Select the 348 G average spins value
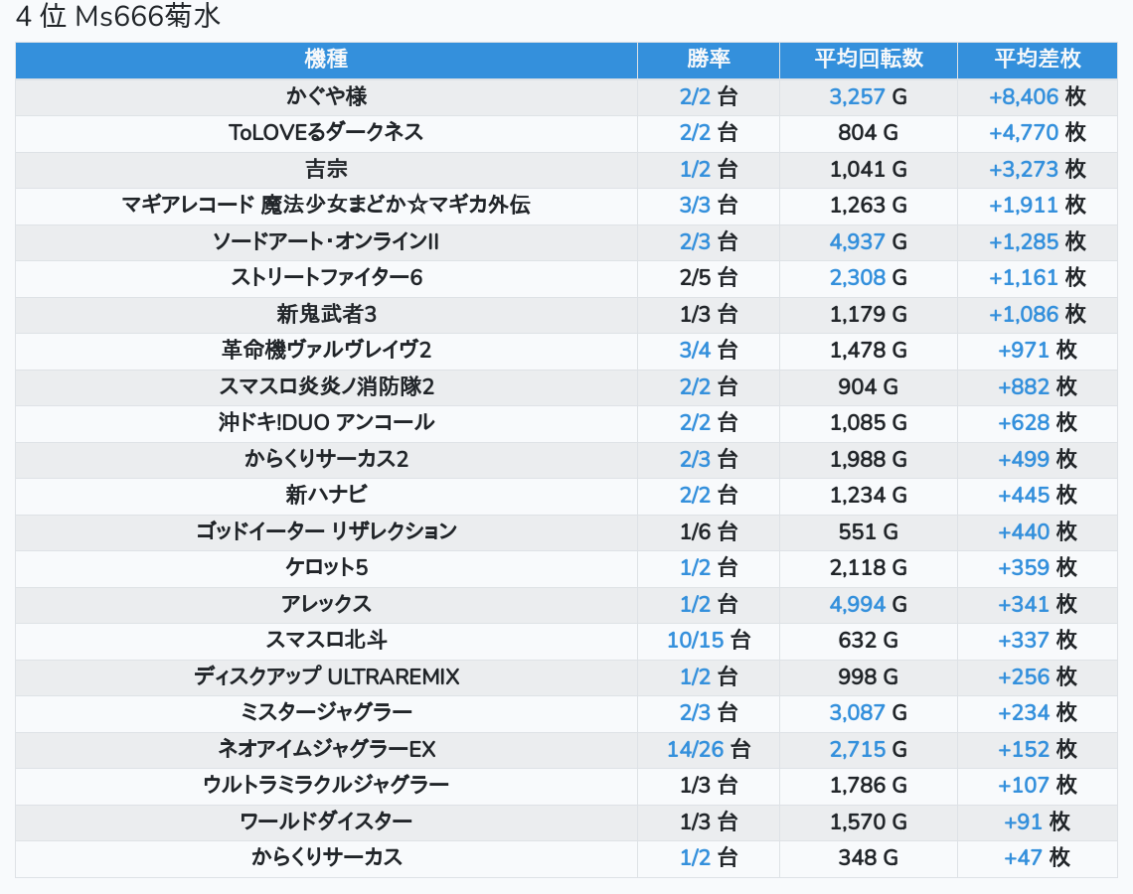 (x=868, y=858)
